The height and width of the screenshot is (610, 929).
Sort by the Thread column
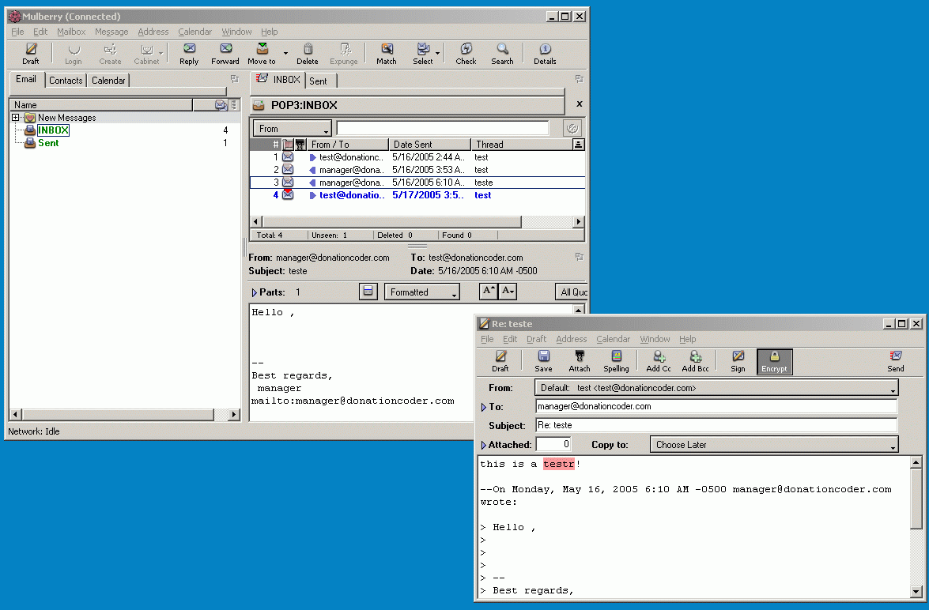point(522,145)
